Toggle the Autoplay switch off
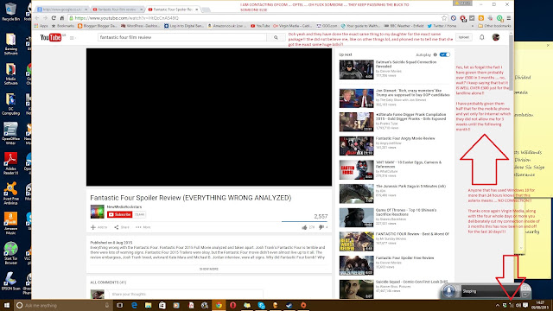This screenshot has height=311, width=553. [445, 54]
